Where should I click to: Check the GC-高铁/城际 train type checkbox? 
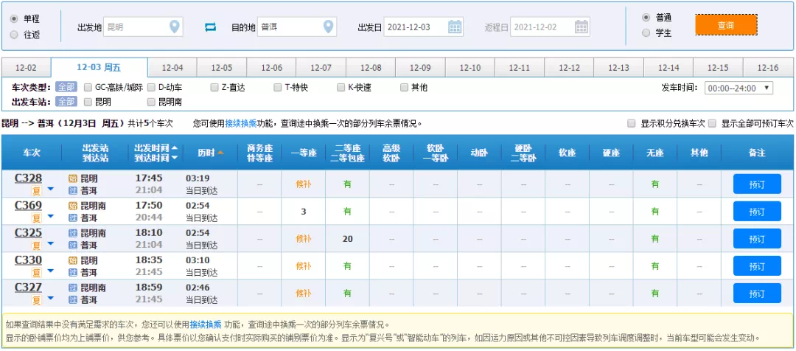coord(88,87)
